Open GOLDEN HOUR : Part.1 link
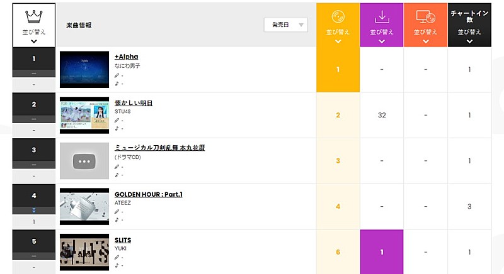Screen dimensions: 504x274 pyautogui.click(x=148, y=194)
